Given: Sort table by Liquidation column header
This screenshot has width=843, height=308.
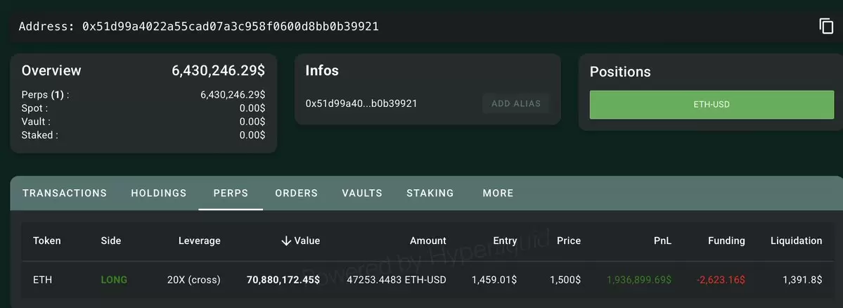Looking at the screenshot, I should (796, 240).
